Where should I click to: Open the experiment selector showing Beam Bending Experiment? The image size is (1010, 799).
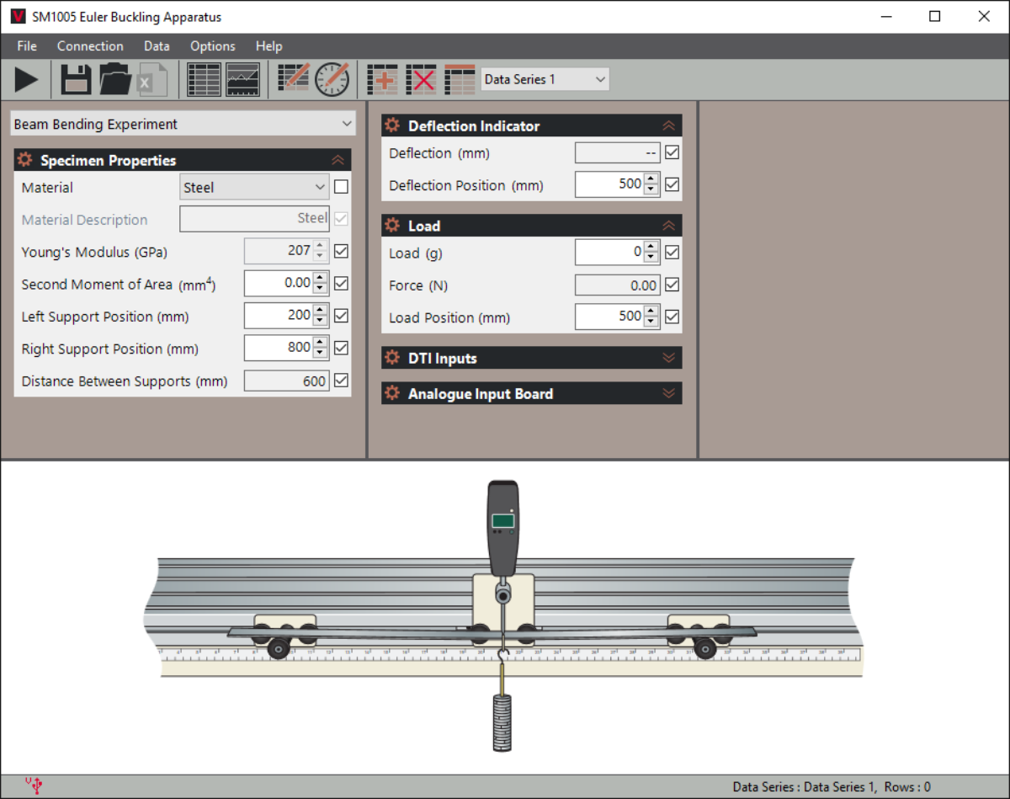coord(183,123)
